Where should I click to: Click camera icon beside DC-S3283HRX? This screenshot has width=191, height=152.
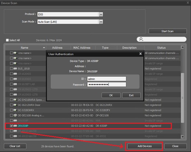click(x=15, y=110)
